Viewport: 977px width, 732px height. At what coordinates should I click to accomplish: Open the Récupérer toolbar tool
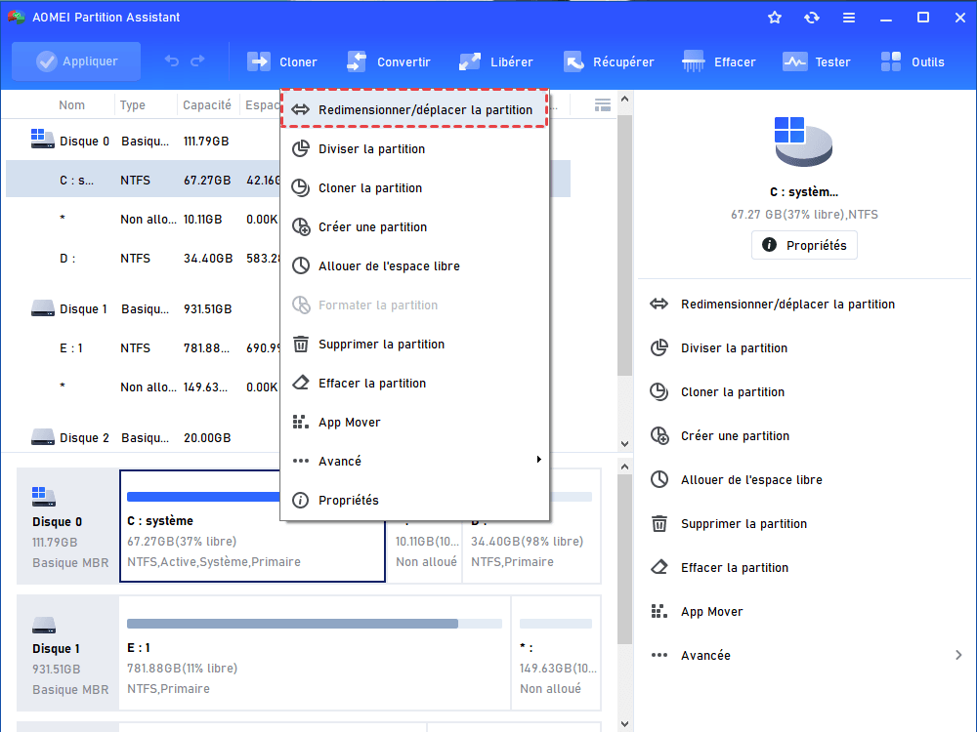[x=609, y=61]
